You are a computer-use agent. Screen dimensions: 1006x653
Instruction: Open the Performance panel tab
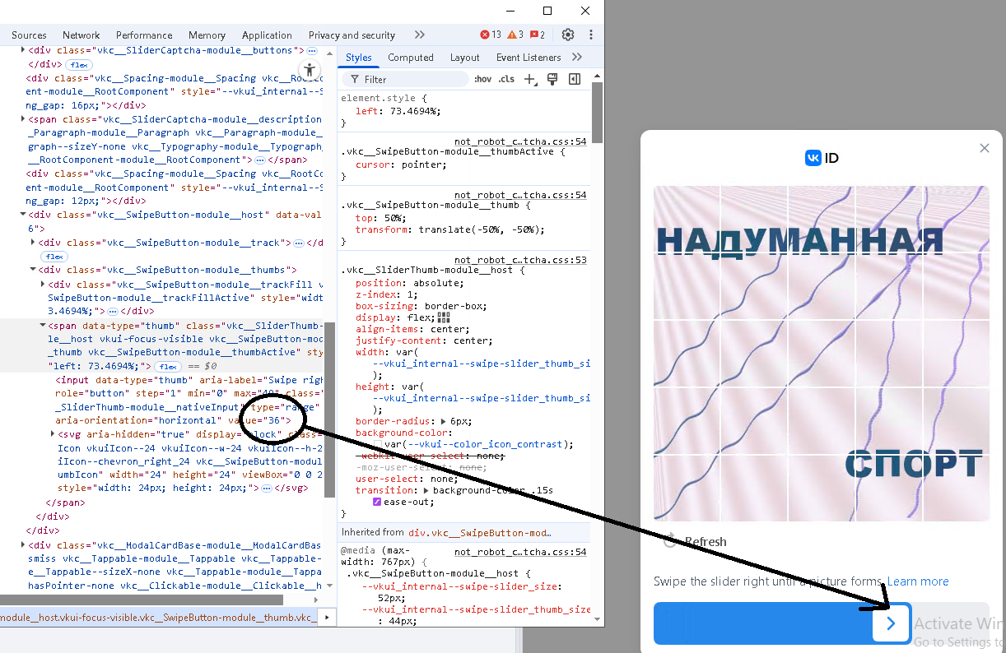point(144,35)
